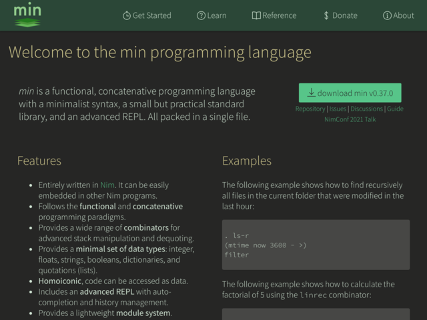The width and height of the screenshot is (427, 320).
Task: Click the bold word 'Homoiconic'
Action: click(60, 281)
